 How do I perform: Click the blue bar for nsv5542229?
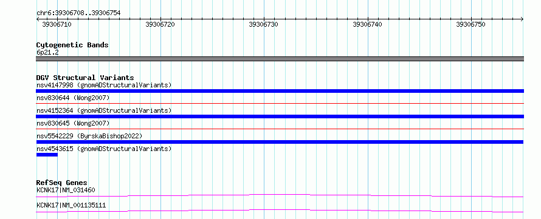pyautogui.click(x=280, y=142)
